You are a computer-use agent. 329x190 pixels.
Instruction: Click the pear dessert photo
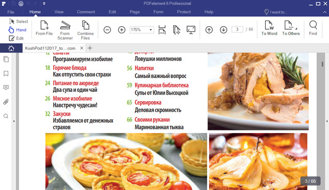[258, 162]
